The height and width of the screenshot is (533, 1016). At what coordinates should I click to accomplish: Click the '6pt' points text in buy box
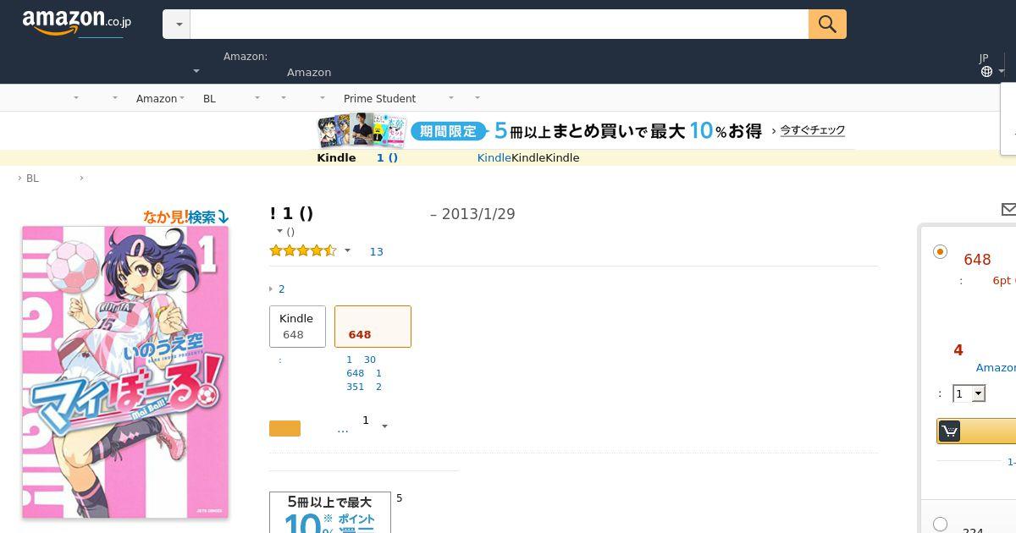[1002, 280]
